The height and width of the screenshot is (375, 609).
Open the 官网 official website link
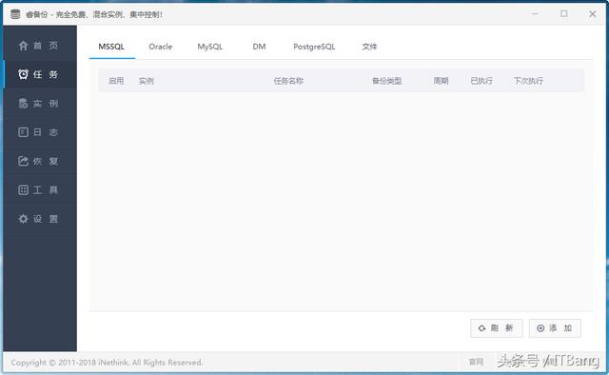click(476, 363)
